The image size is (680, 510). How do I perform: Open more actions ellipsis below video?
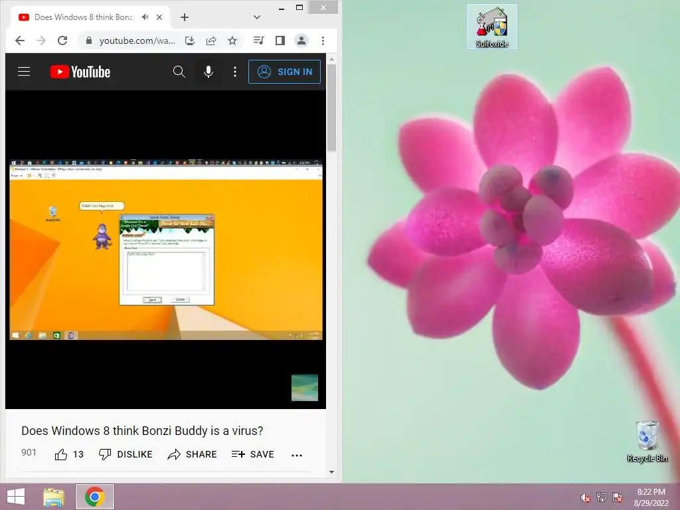(x=297, y=455)
